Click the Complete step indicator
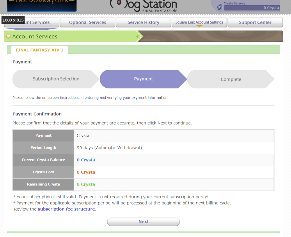 click(x=231, y=79)
